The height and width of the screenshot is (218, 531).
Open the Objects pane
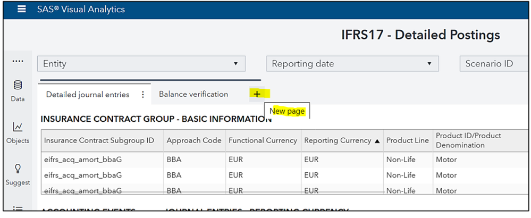click(x=18, y=132)
